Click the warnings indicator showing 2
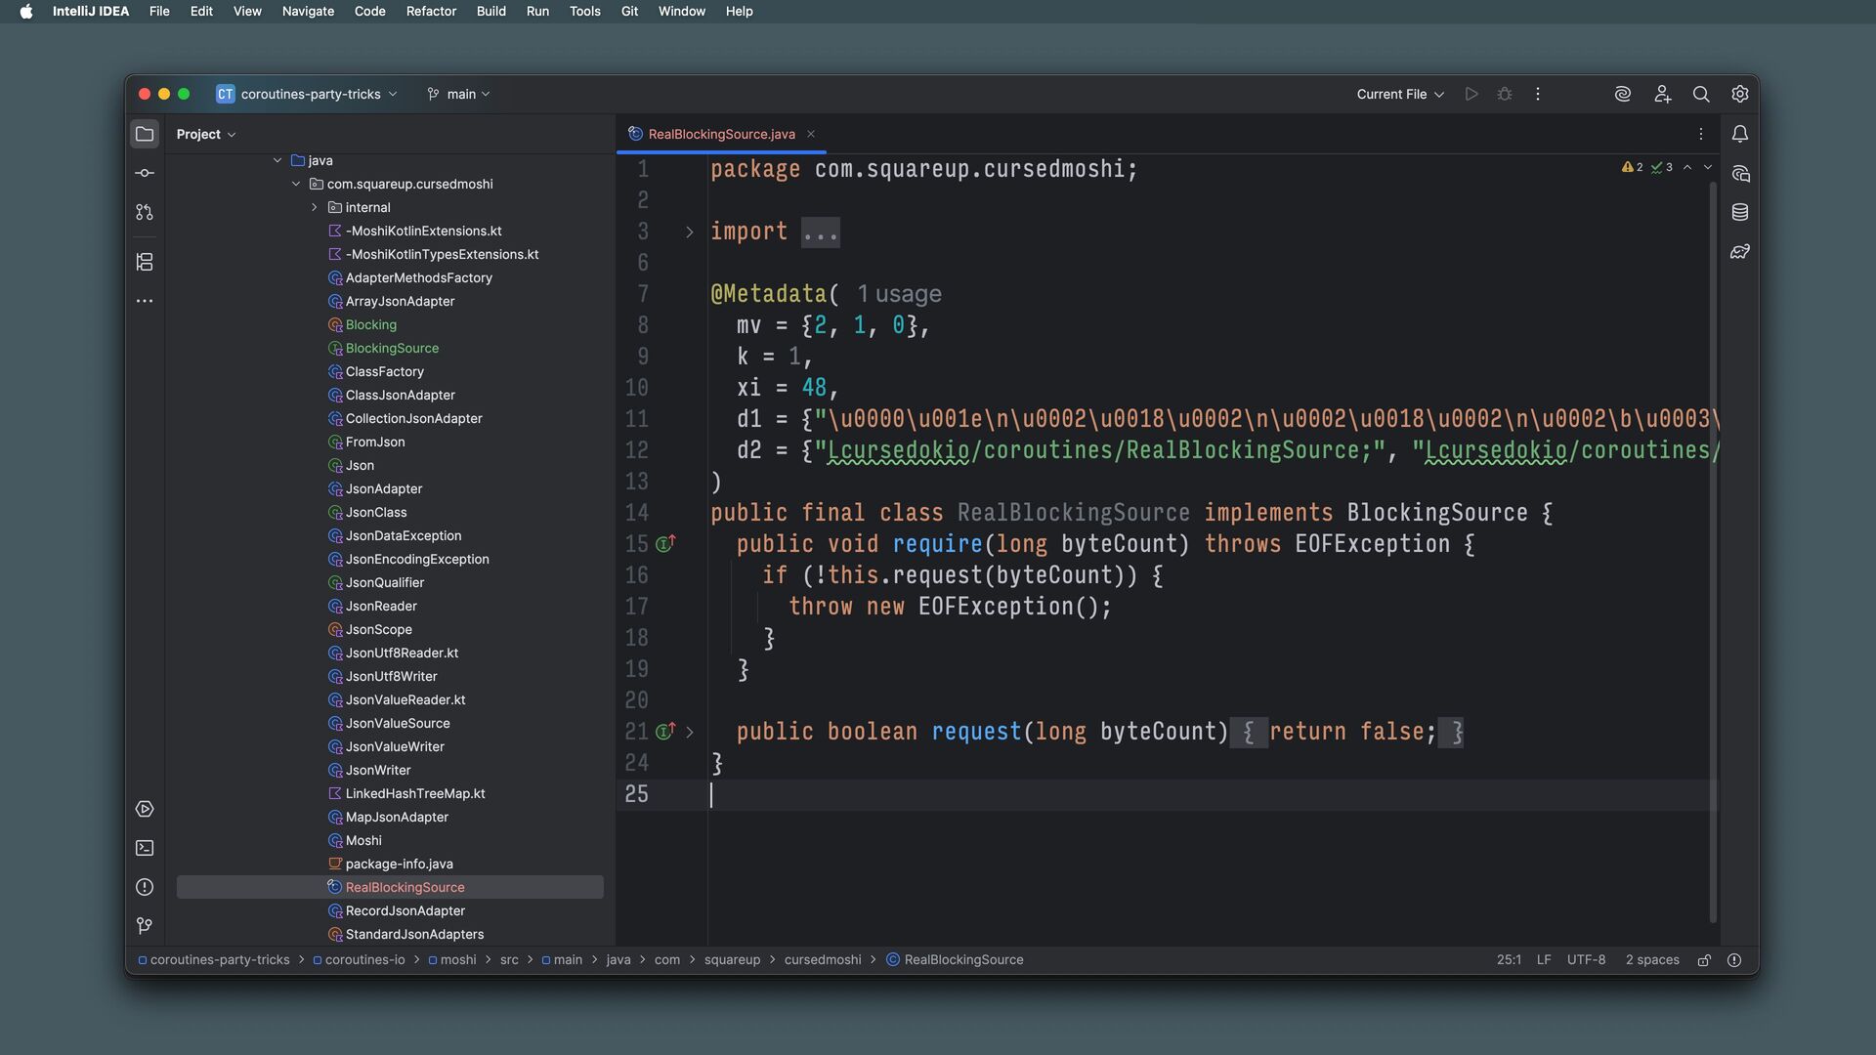The image size is (1876, 1055). pos(1633,167)
